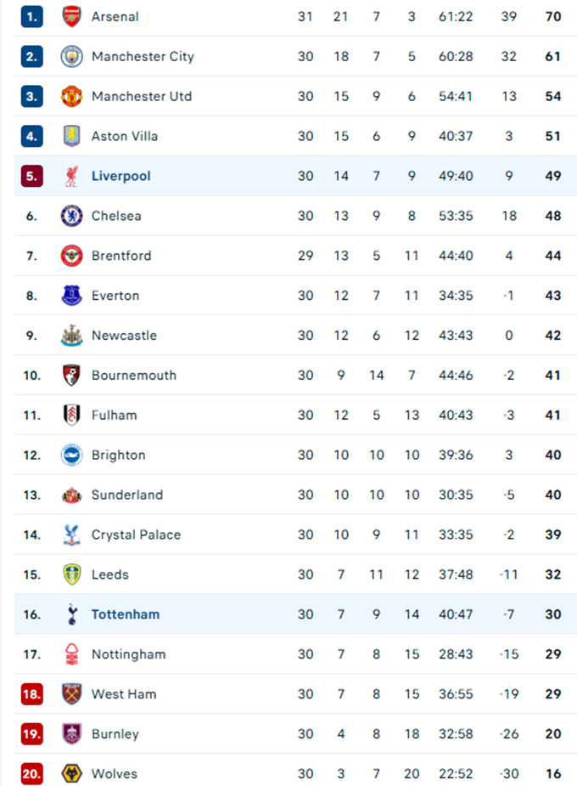Image resolution: width=577 pixels, height=786 pixels.
Task: Click the Arsenal club crest
Action: (72, 16)
